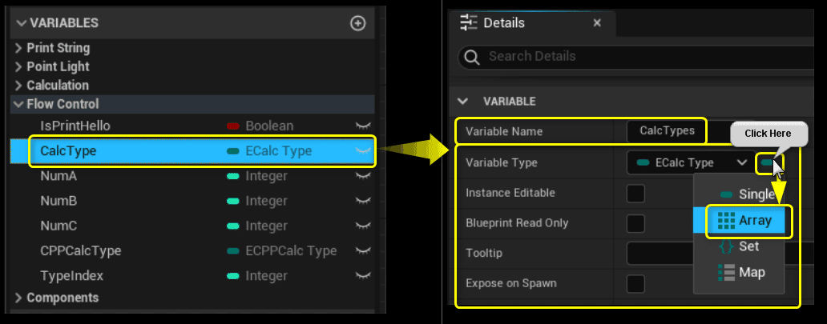The width and height of the screenshot is (827, 324).
Task: Click the Variable Name text field
Action: [x=667, y=130]
